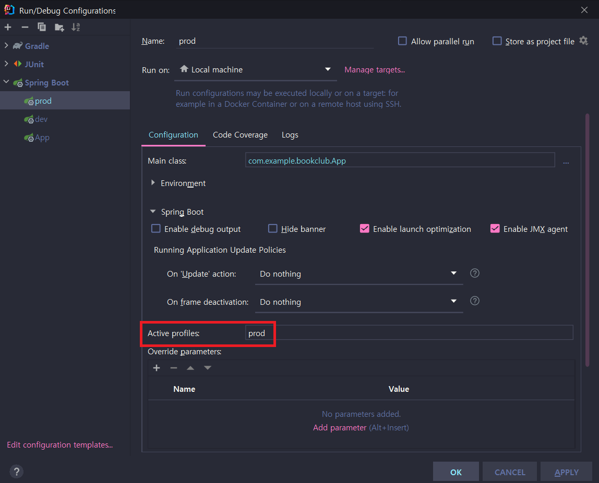Screen dimensions: 599x483
Task: Open the Run on Local machine dropdown
Action: [255, 70]
